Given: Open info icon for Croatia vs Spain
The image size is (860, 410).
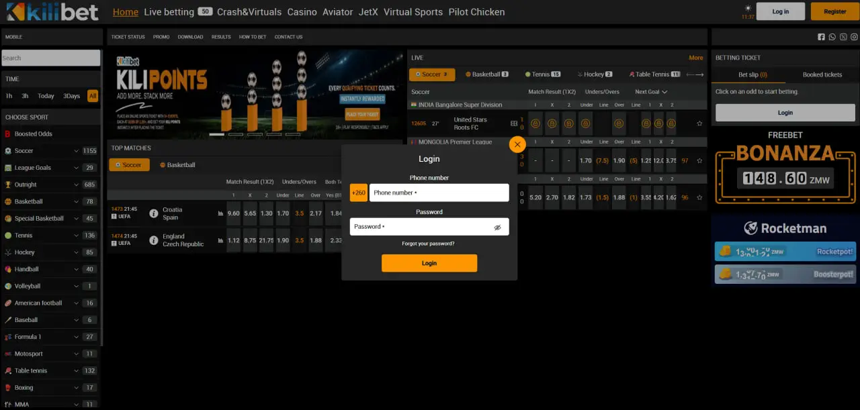Looking at the screenshot, I should (153, 213).
